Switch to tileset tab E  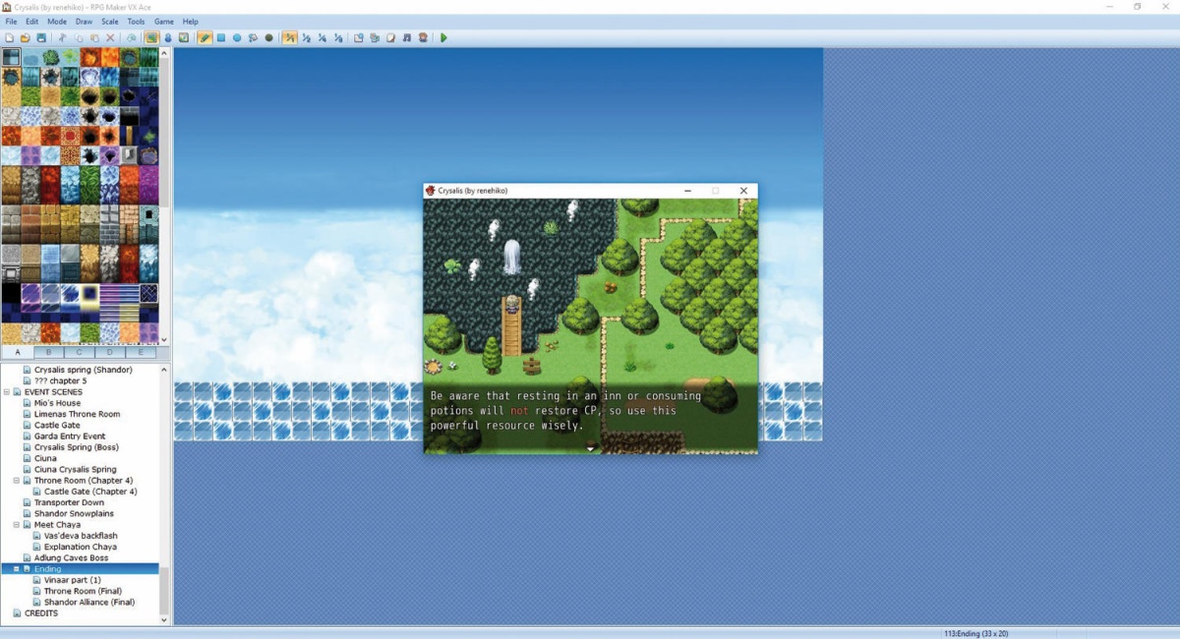click(141, 352)
